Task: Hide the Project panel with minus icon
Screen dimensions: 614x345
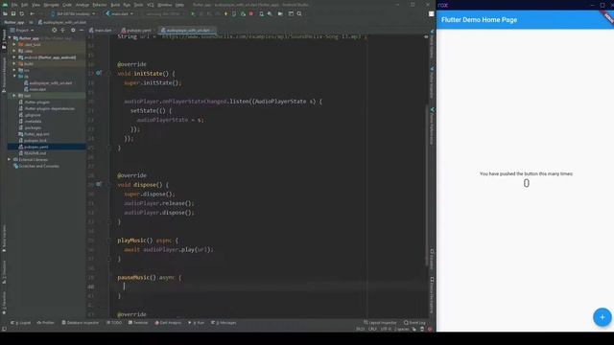Action: 81,30
